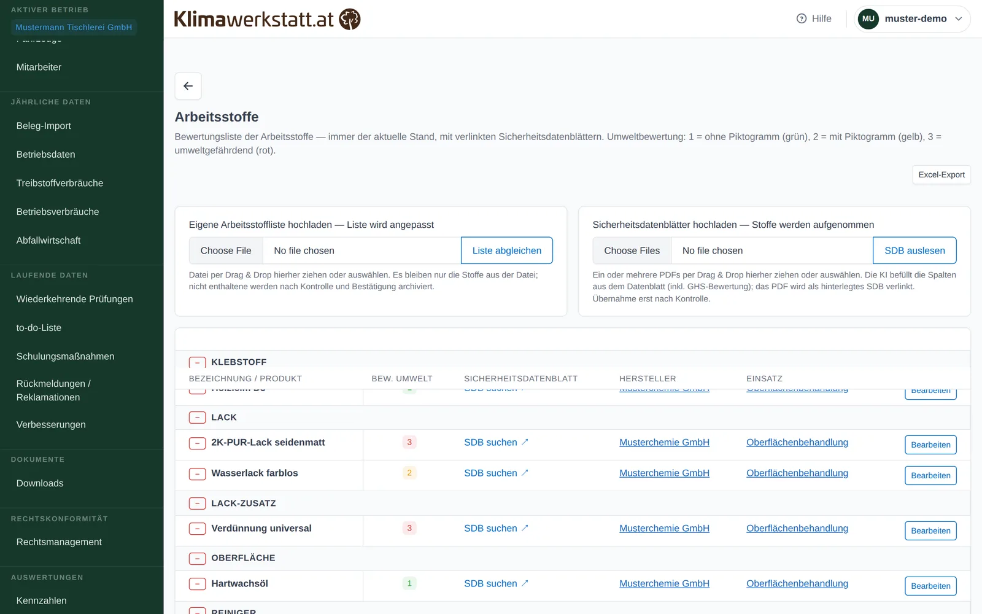Click the Hilfe question mark icon
The height and width of the screenshot is (614, 982).
[x=801, y=18]
